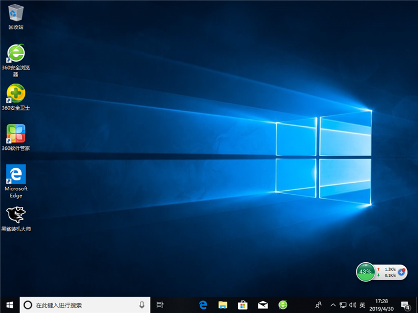This screenshot has height=313, width=418.
Task: Click the volume speaker tray icon
Action: click(352, 305)
